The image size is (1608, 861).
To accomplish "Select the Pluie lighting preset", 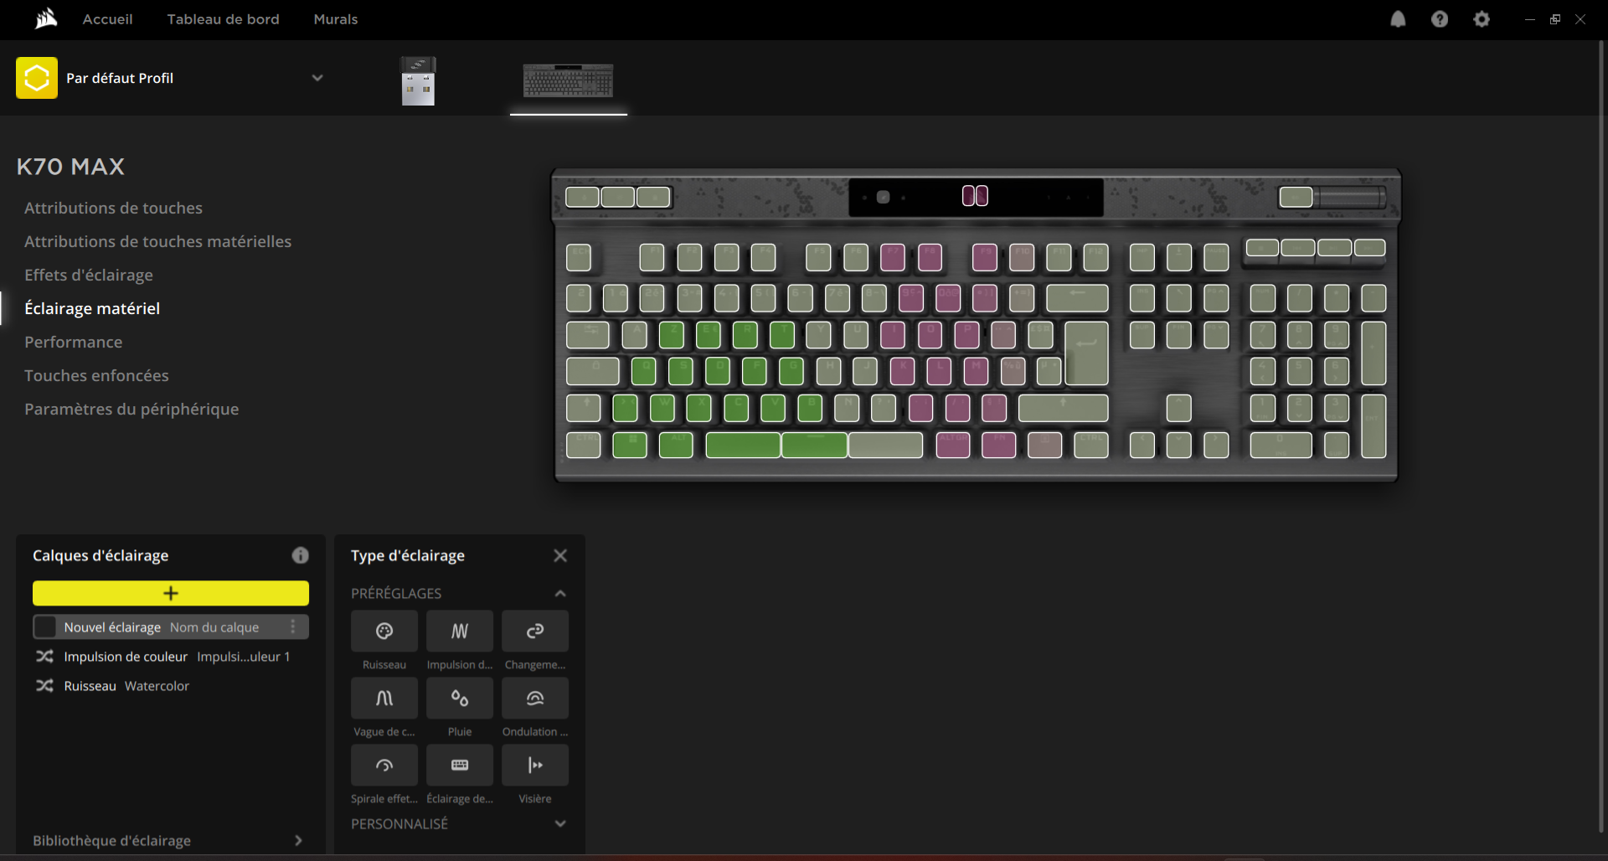I will tap(459, 698).
